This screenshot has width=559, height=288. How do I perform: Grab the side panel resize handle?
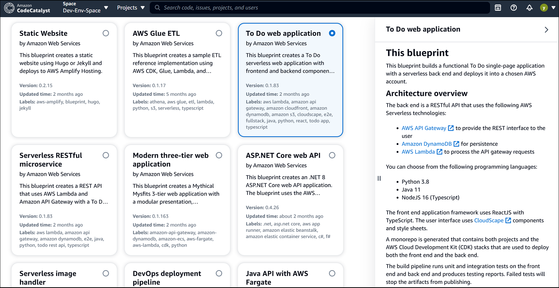click(379, 178)
